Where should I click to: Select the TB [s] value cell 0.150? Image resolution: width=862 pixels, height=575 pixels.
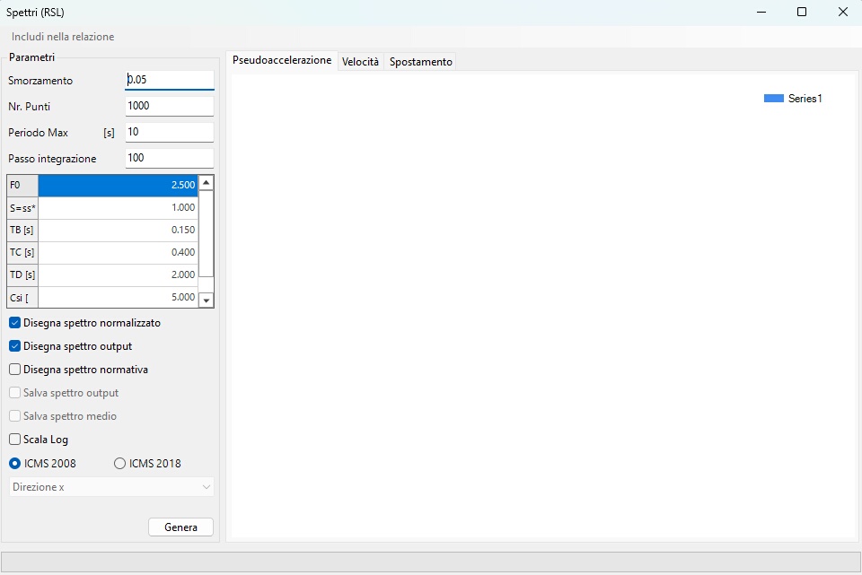(118, 231)
